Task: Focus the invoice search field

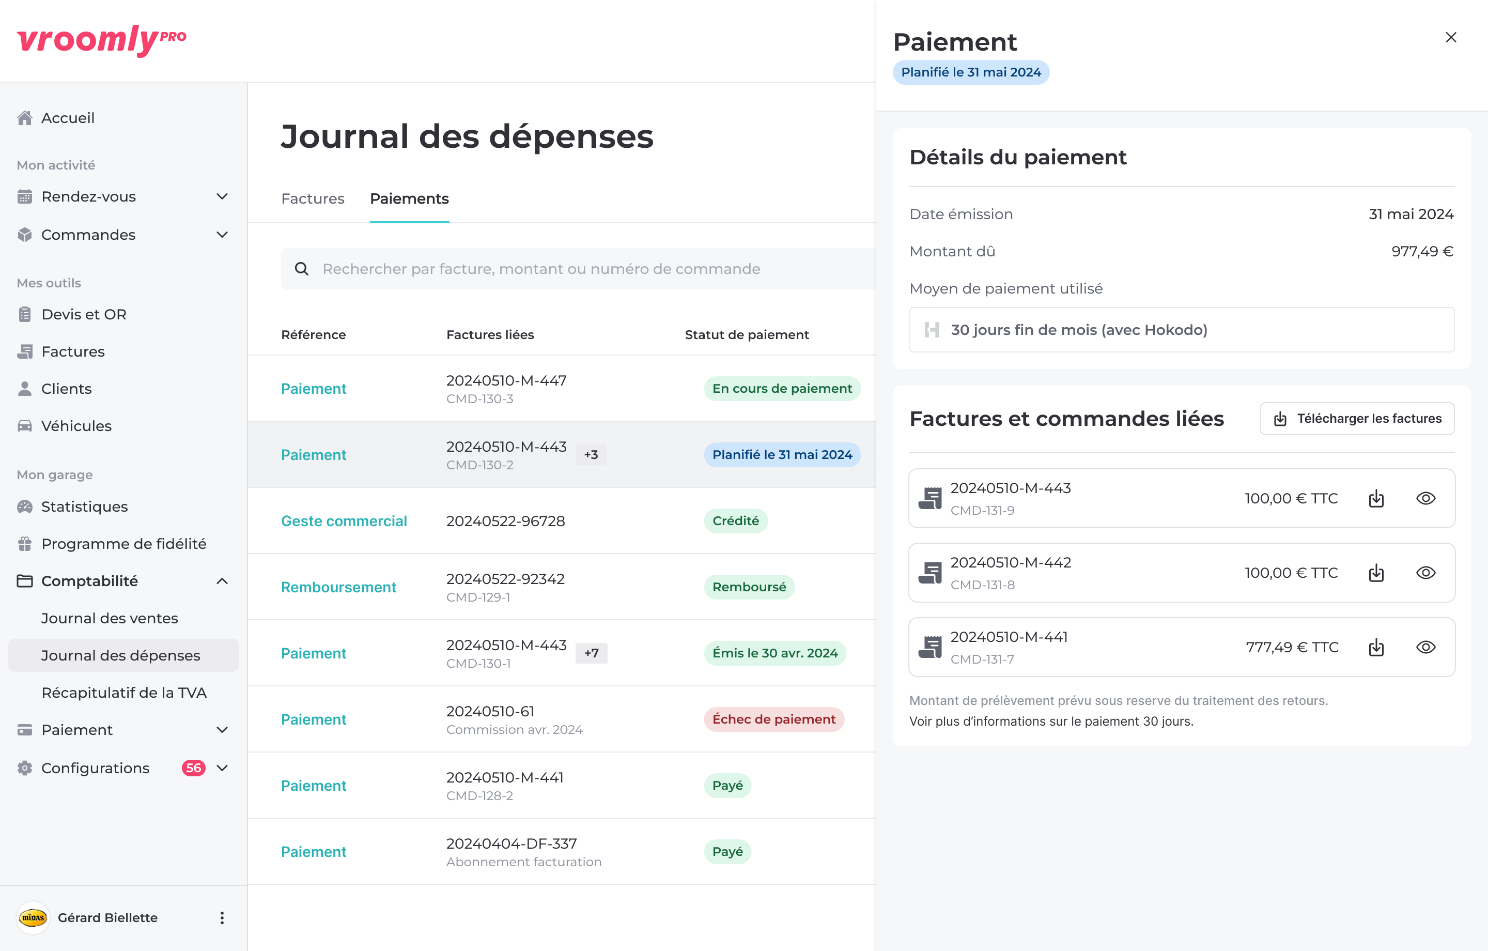Action: pyautogui.click(x=556, y=269)
